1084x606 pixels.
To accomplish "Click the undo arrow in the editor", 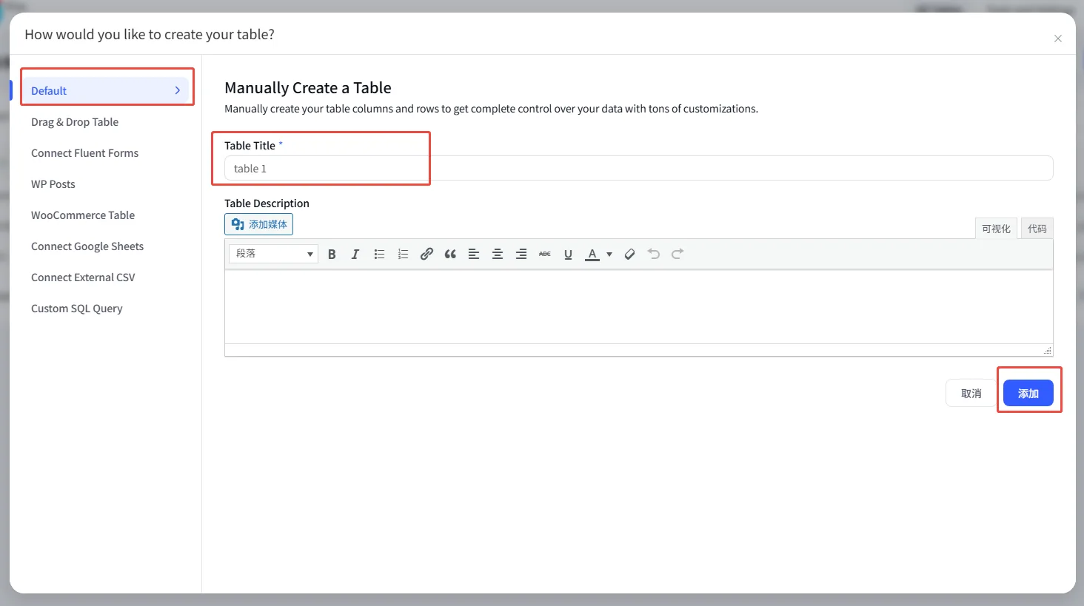I will point(653,254).
